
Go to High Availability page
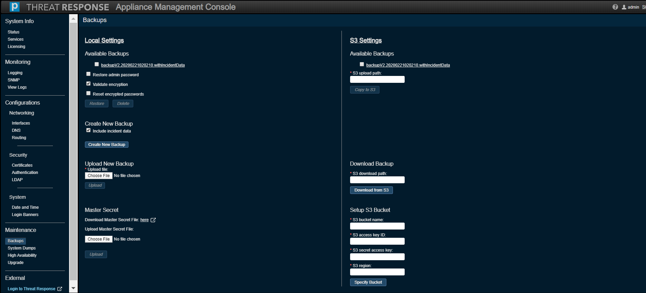pyautogui.click(x=22, y=255)
